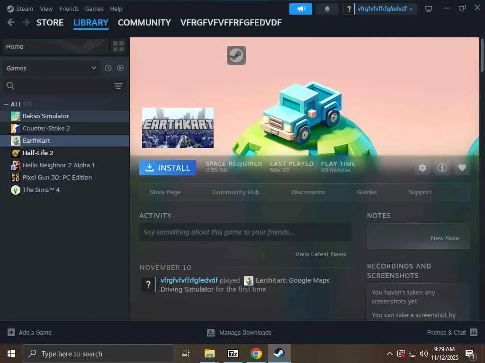Show ready to play games only
The image size is (485, 363).
point(120,68)
